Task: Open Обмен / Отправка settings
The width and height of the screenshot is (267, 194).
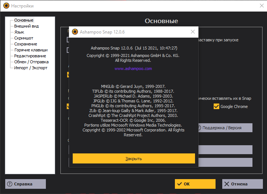Action: 31,62
